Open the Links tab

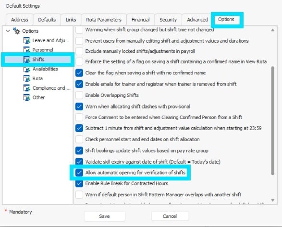tap(71, 20)
